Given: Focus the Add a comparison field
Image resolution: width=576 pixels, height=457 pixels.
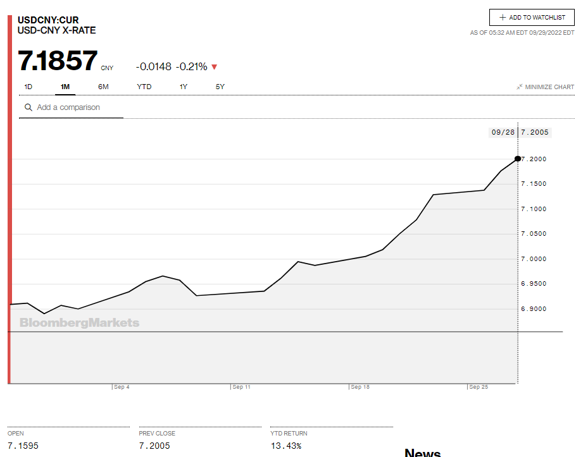Looking at the screenshot, I should [x=76, y=107].
